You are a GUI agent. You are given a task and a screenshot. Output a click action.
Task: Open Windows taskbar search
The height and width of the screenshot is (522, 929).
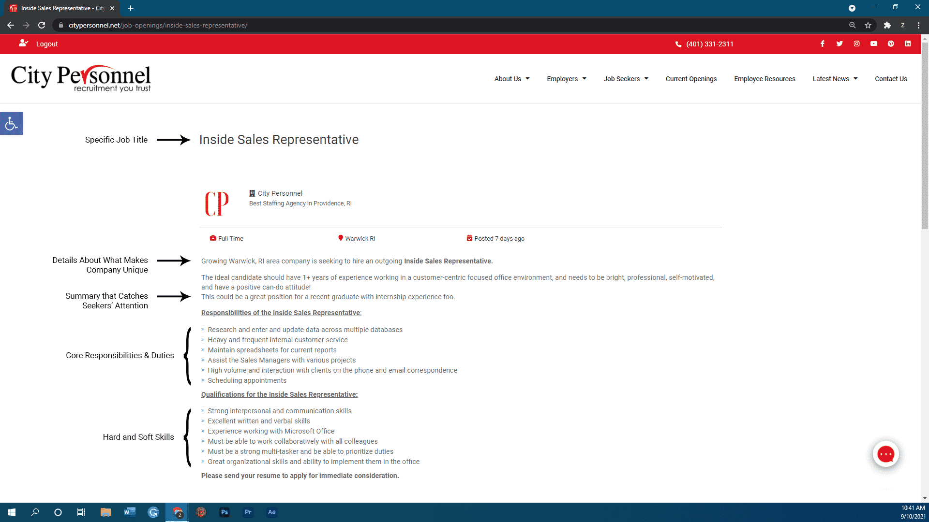[x=35, y=512]
